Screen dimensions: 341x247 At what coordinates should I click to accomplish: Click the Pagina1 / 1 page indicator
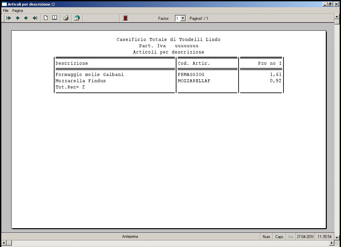pos(199,18)
